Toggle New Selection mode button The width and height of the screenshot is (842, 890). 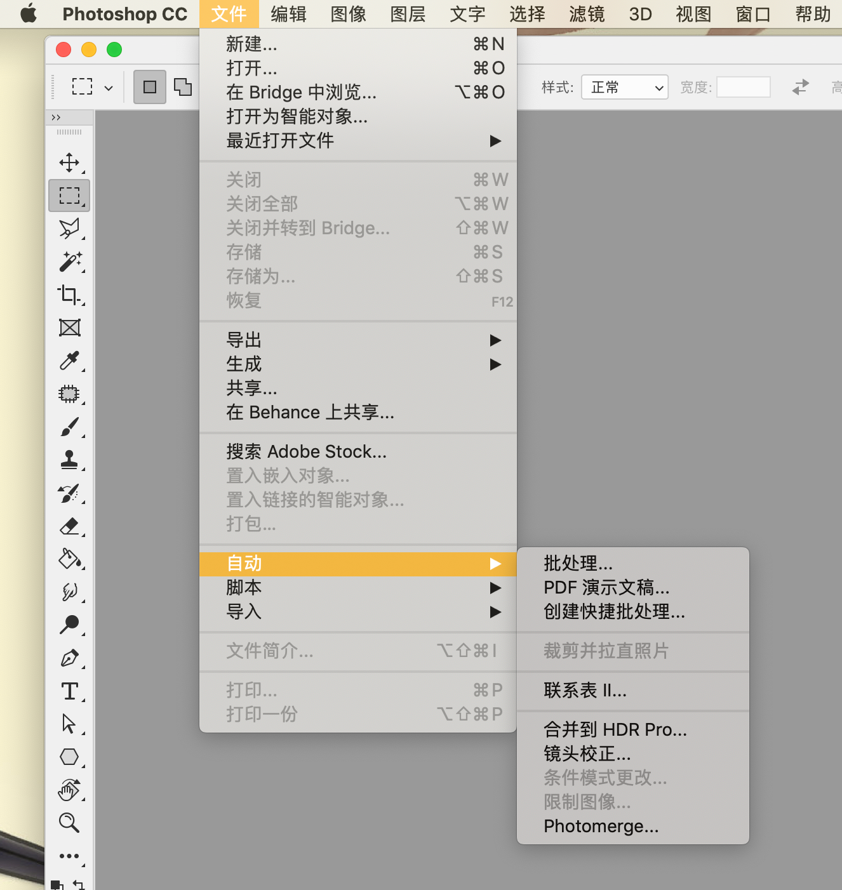150,87
